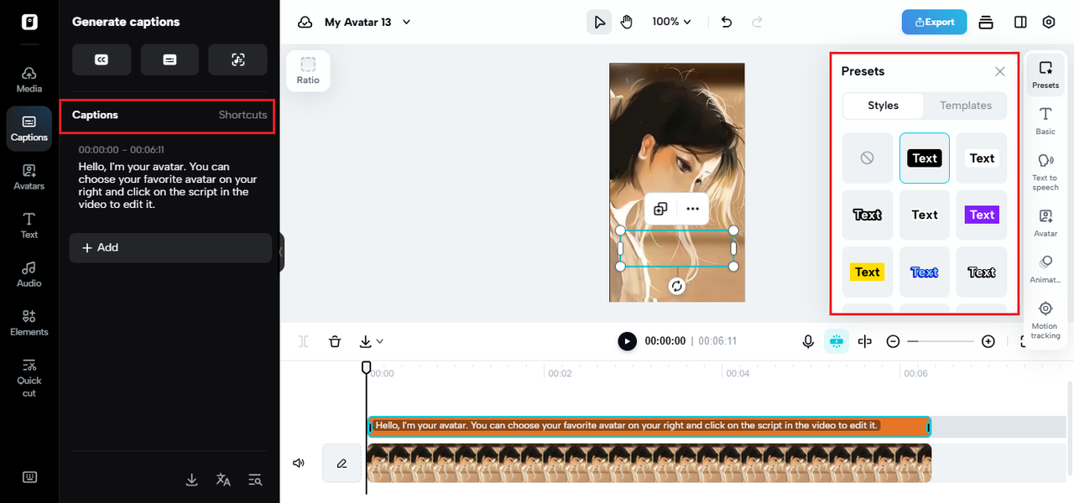Open the Ratio canvas option
Image resolution: width=1074 pixels, height=503 pixels.
(308, 71)
